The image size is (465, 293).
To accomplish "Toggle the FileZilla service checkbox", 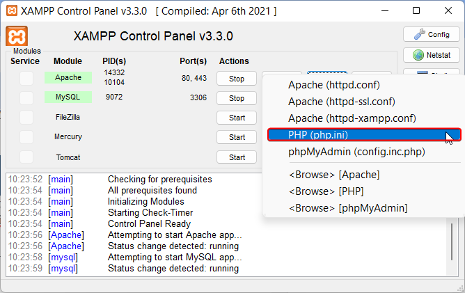I will (26, 118).
